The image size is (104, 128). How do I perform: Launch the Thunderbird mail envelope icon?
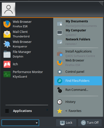pos(7,34)
